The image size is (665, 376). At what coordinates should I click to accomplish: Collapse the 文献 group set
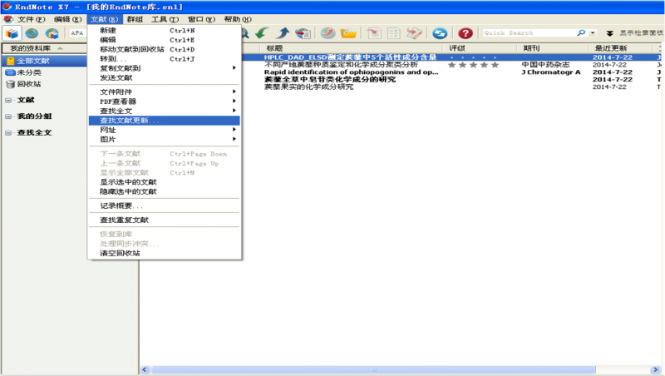(8, 100)
